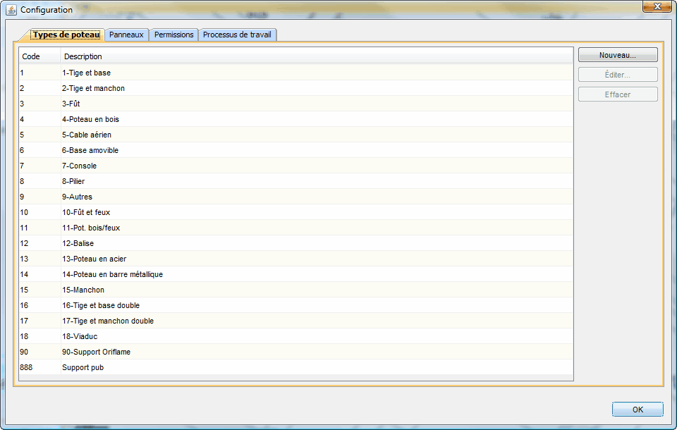Open the Permissions tab
Screen dimensions: 677x430
pyautogui.click(x=173, y=35)
